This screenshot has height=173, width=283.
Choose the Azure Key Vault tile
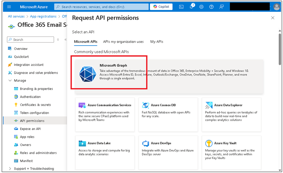click(x=231, y=153)
